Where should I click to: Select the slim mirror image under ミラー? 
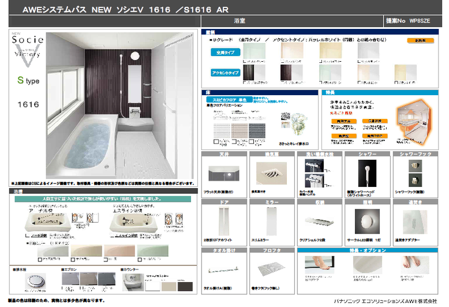pyautogui.click(x=271, y=222)
